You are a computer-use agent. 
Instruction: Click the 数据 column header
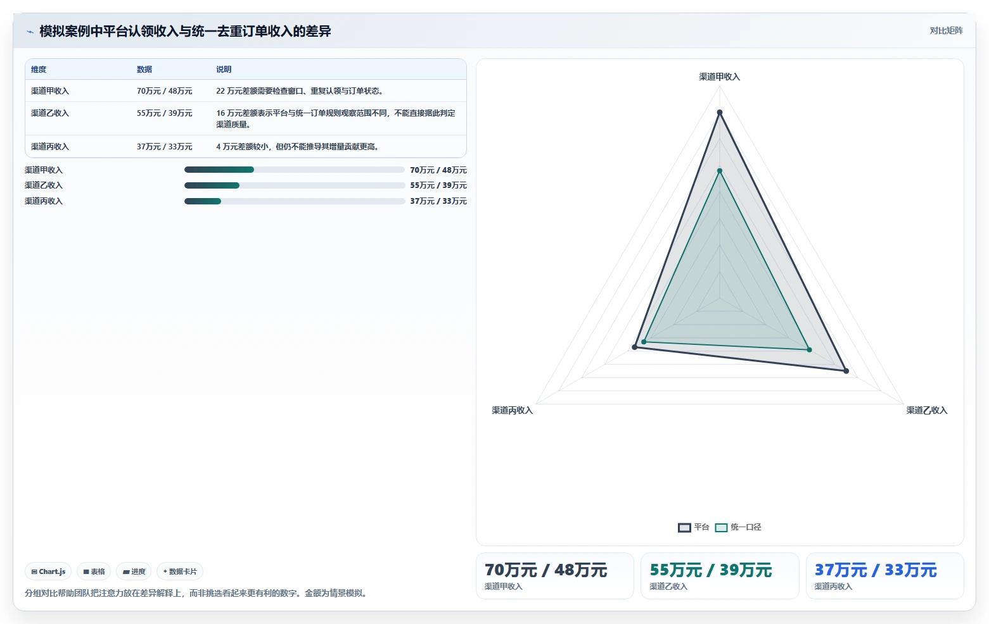pyautogui.click(x=144, y=70)
